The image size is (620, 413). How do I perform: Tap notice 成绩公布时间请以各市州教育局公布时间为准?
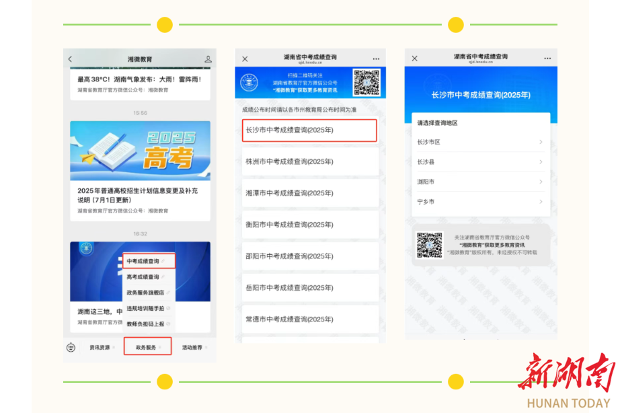(299, 110)
